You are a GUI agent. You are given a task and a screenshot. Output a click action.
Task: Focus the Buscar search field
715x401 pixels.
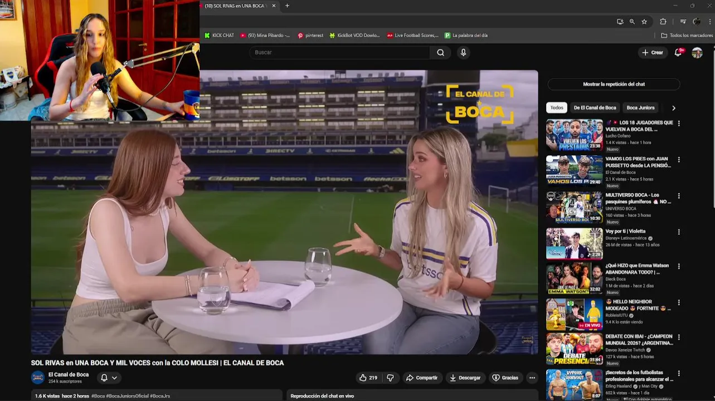tap(340, 52)
